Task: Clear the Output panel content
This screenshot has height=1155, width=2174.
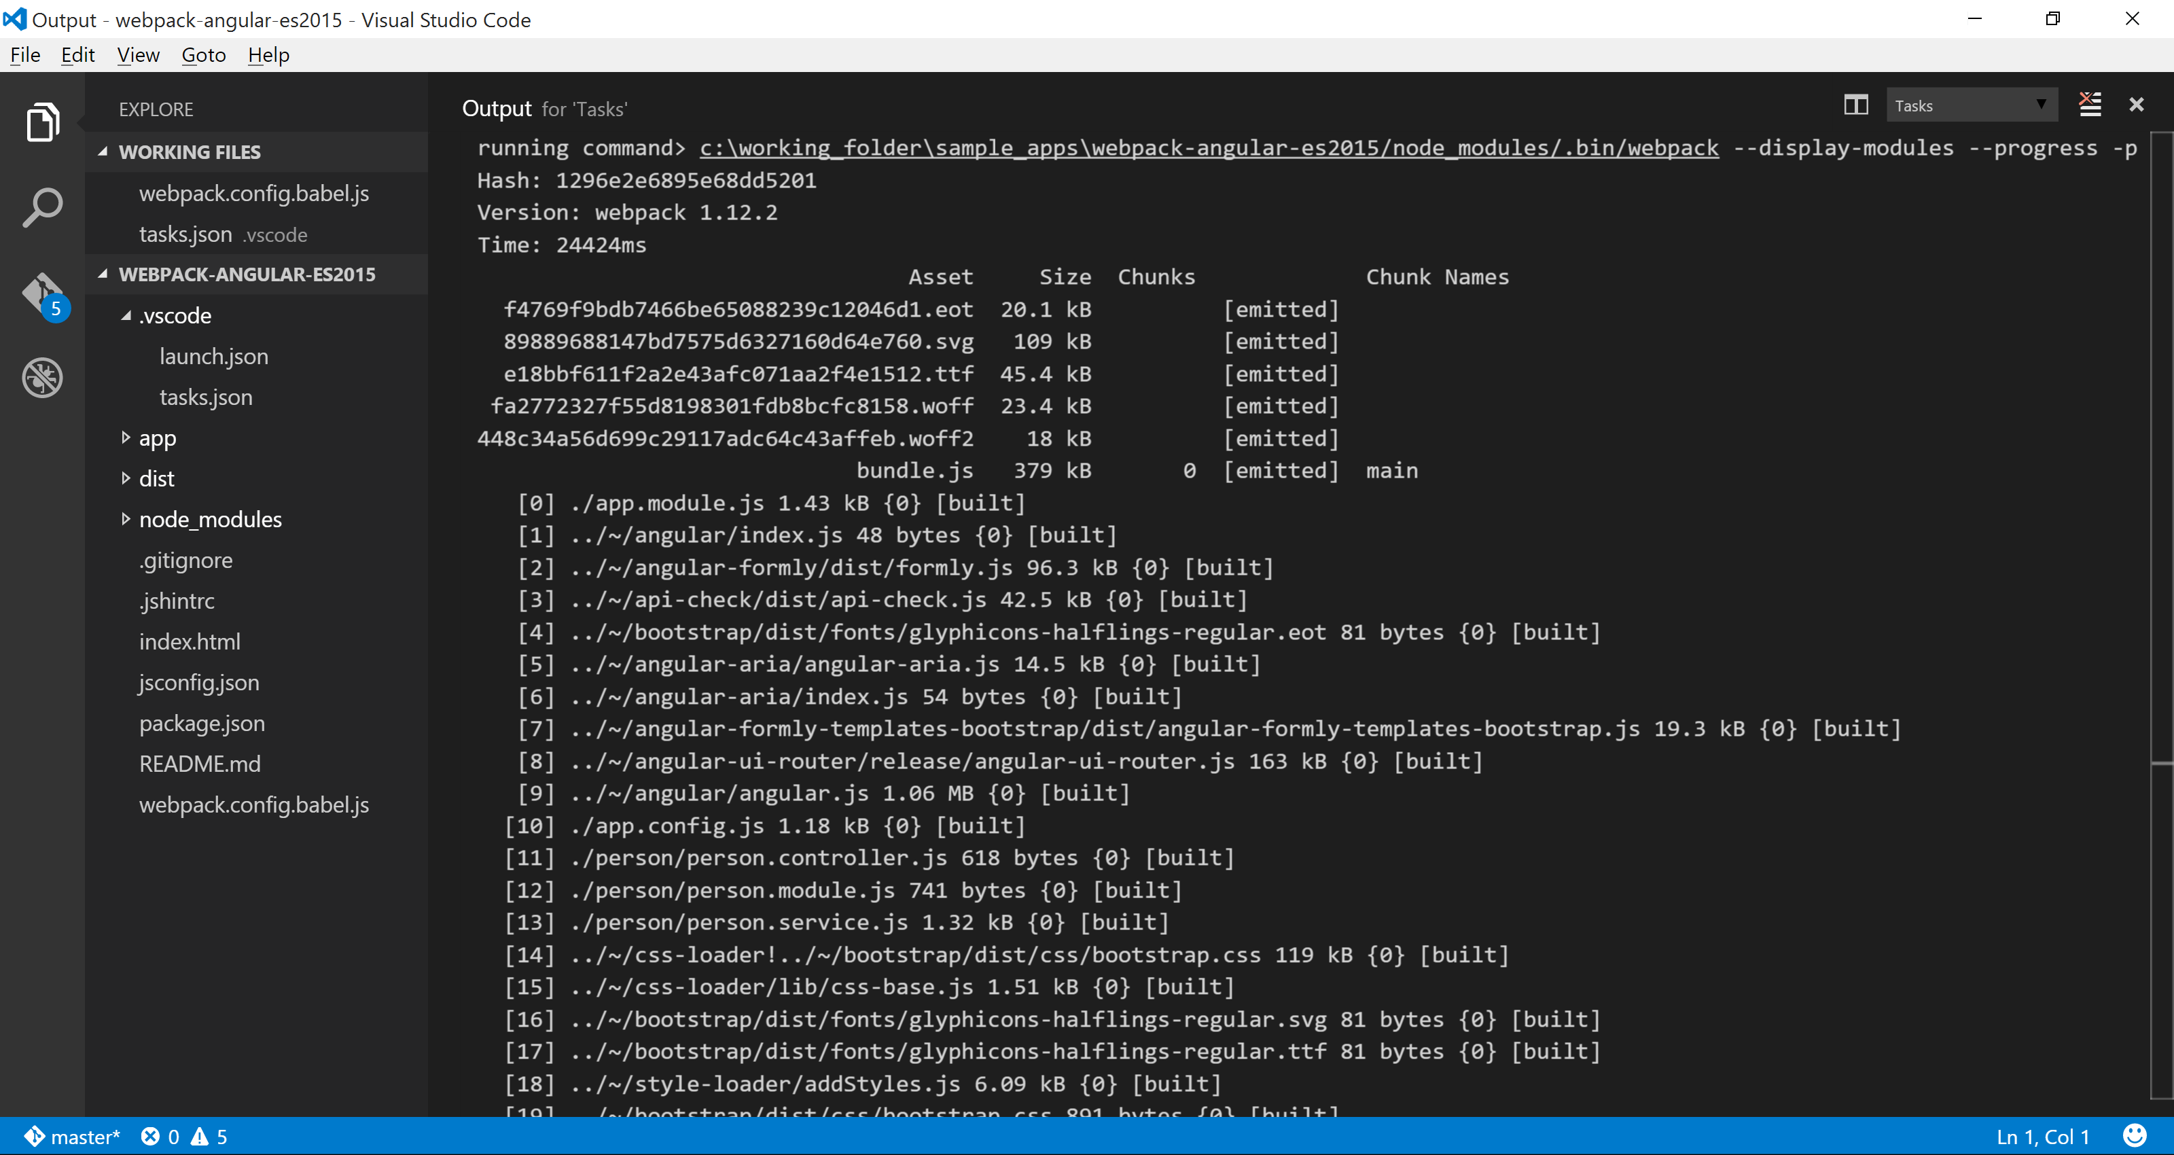Action: pos(2090,105)
